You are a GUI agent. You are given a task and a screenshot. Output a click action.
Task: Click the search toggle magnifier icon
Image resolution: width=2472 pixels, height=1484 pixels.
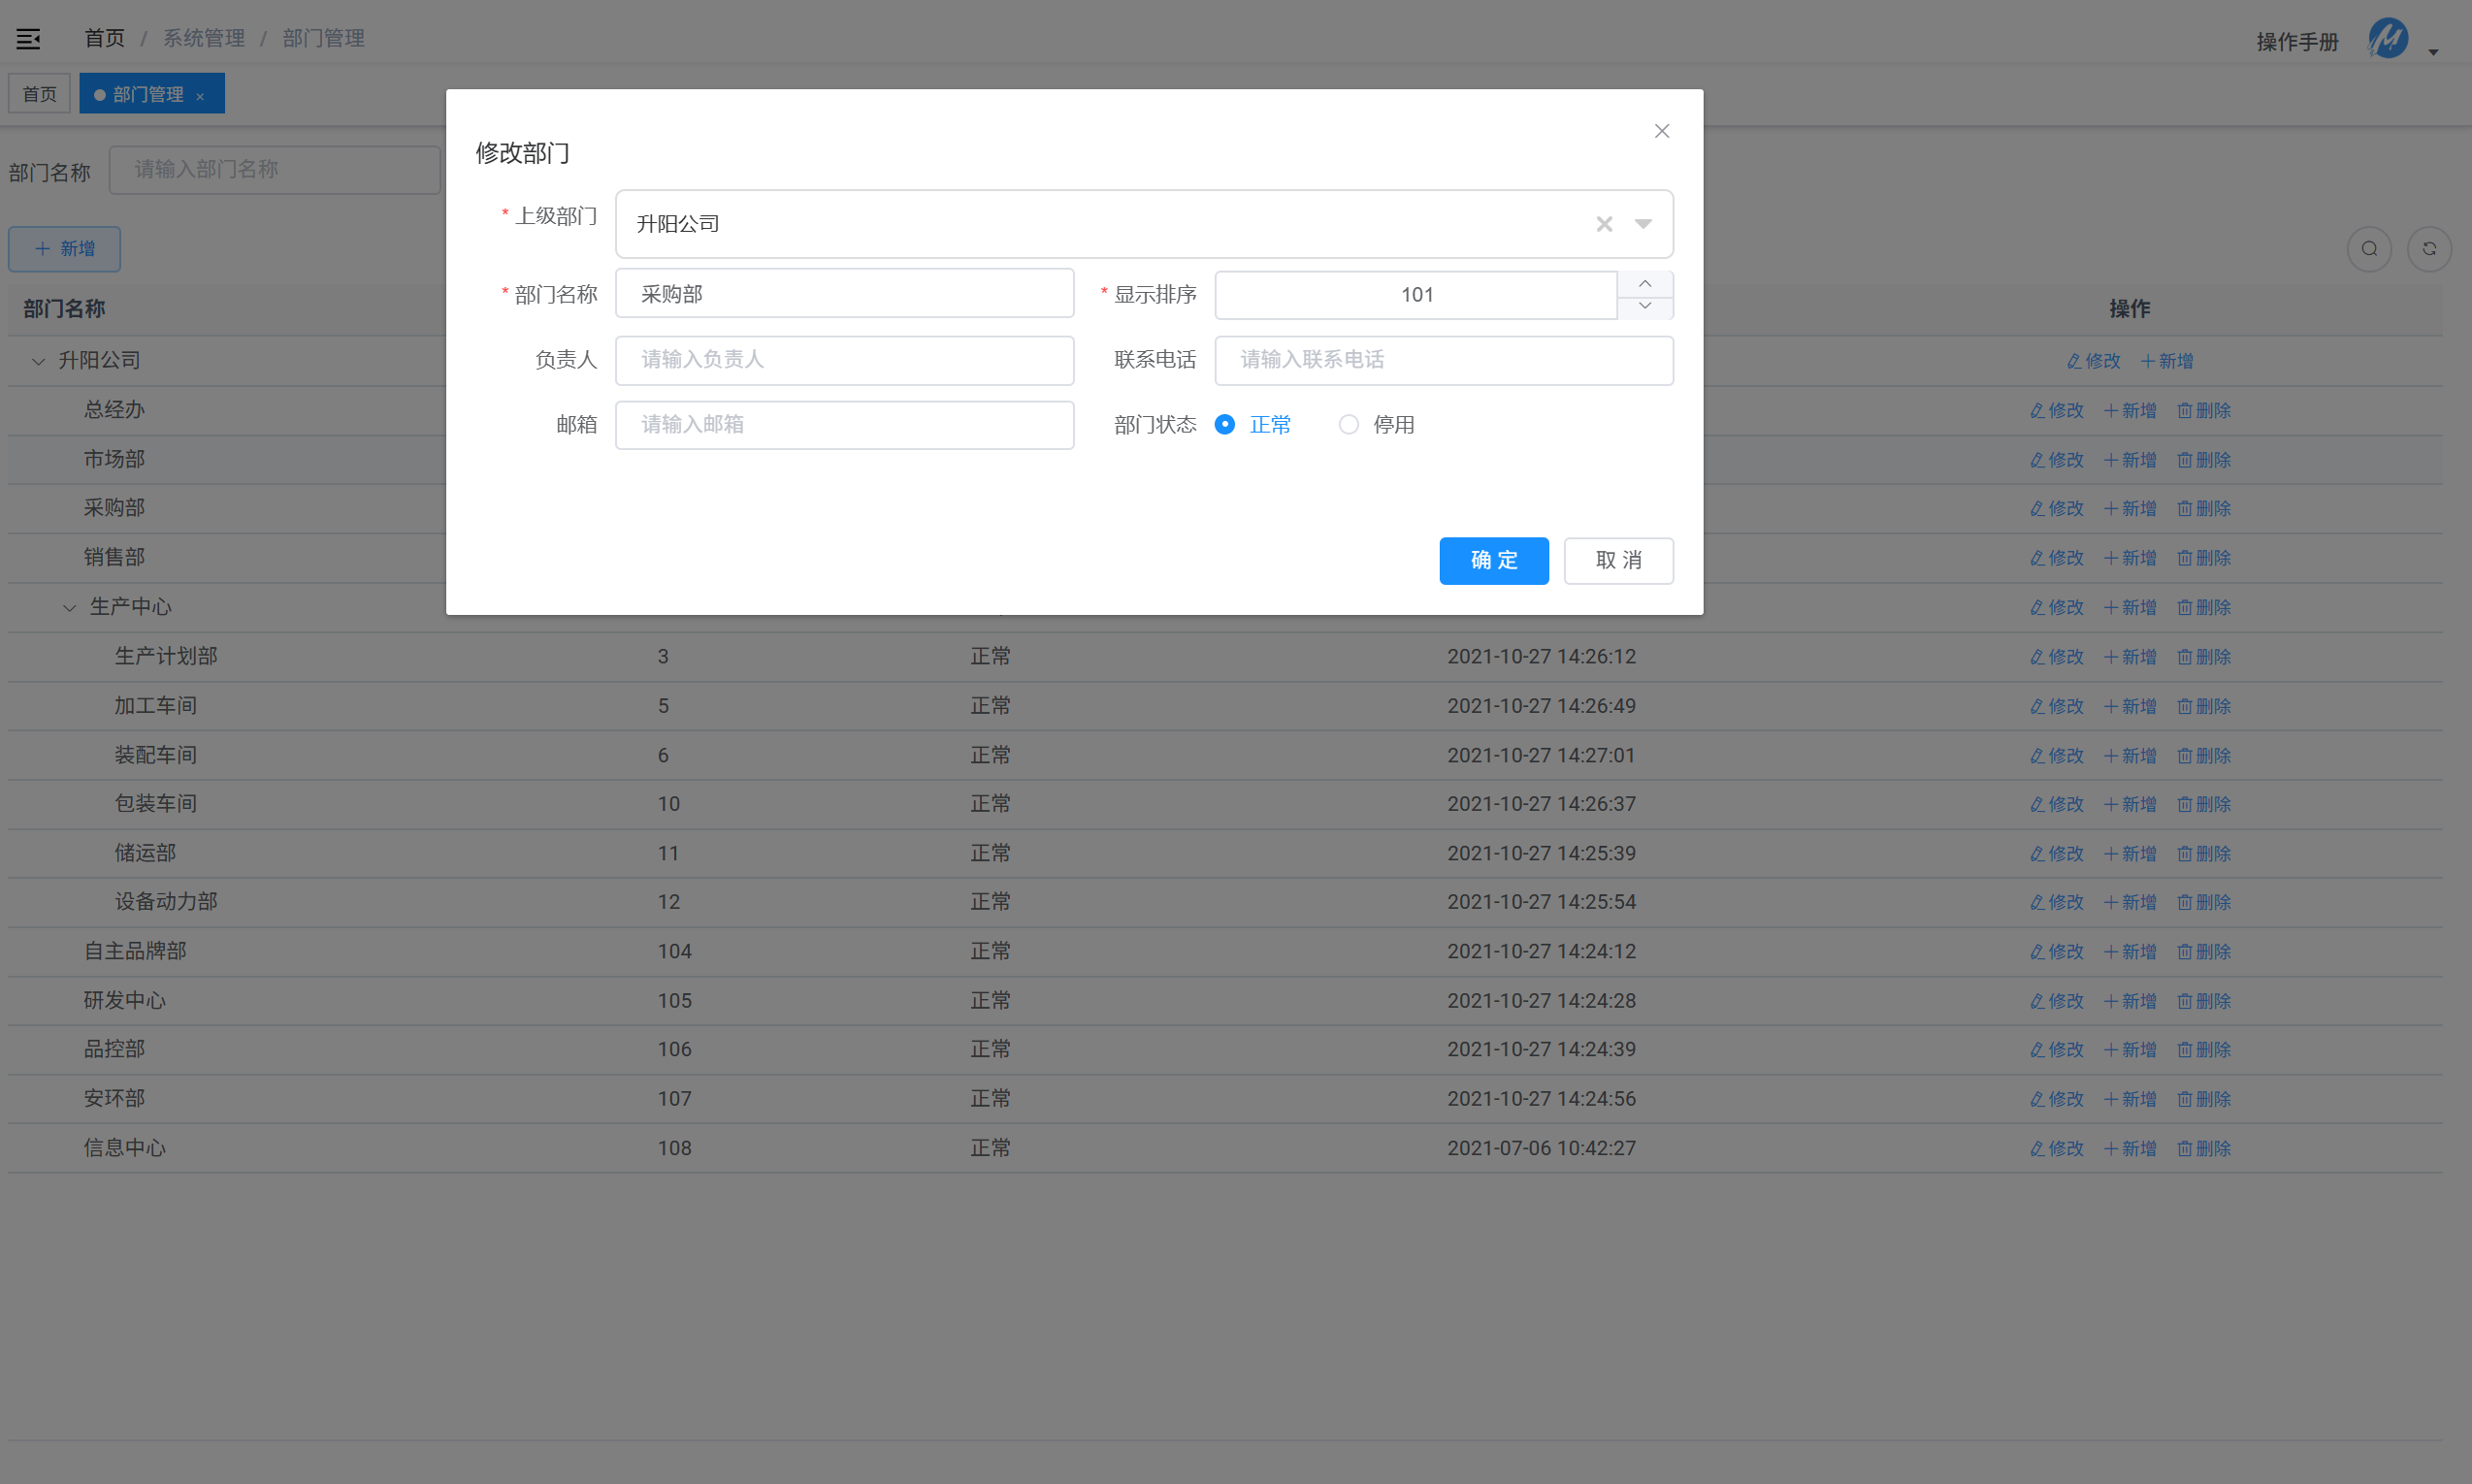click(x=2369, y=249)
